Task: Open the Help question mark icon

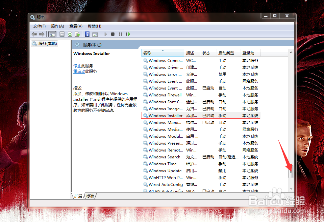Action: [x=87, y=34]
